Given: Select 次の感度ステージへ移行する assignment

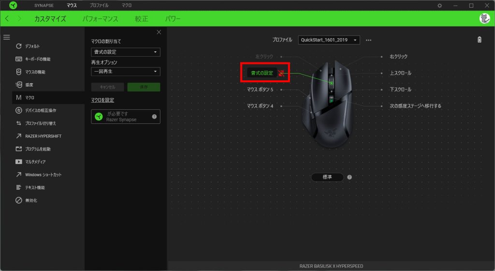Looking at the screenshot, I should [415, 106].
